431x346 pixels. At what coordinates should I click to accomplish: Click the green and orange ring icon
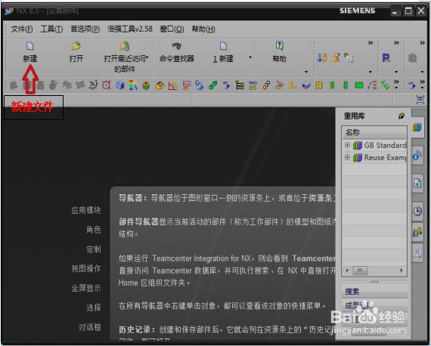(146, 85)
